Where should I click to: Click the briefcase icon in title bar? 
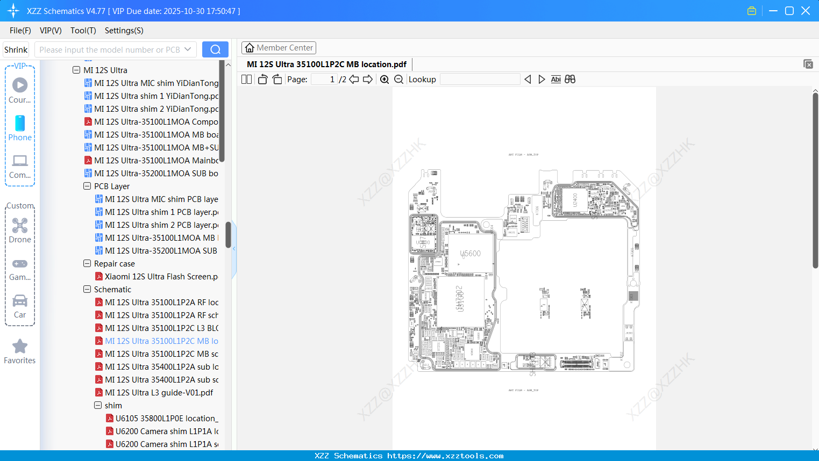pyautogui.click(x=752, y=10)
